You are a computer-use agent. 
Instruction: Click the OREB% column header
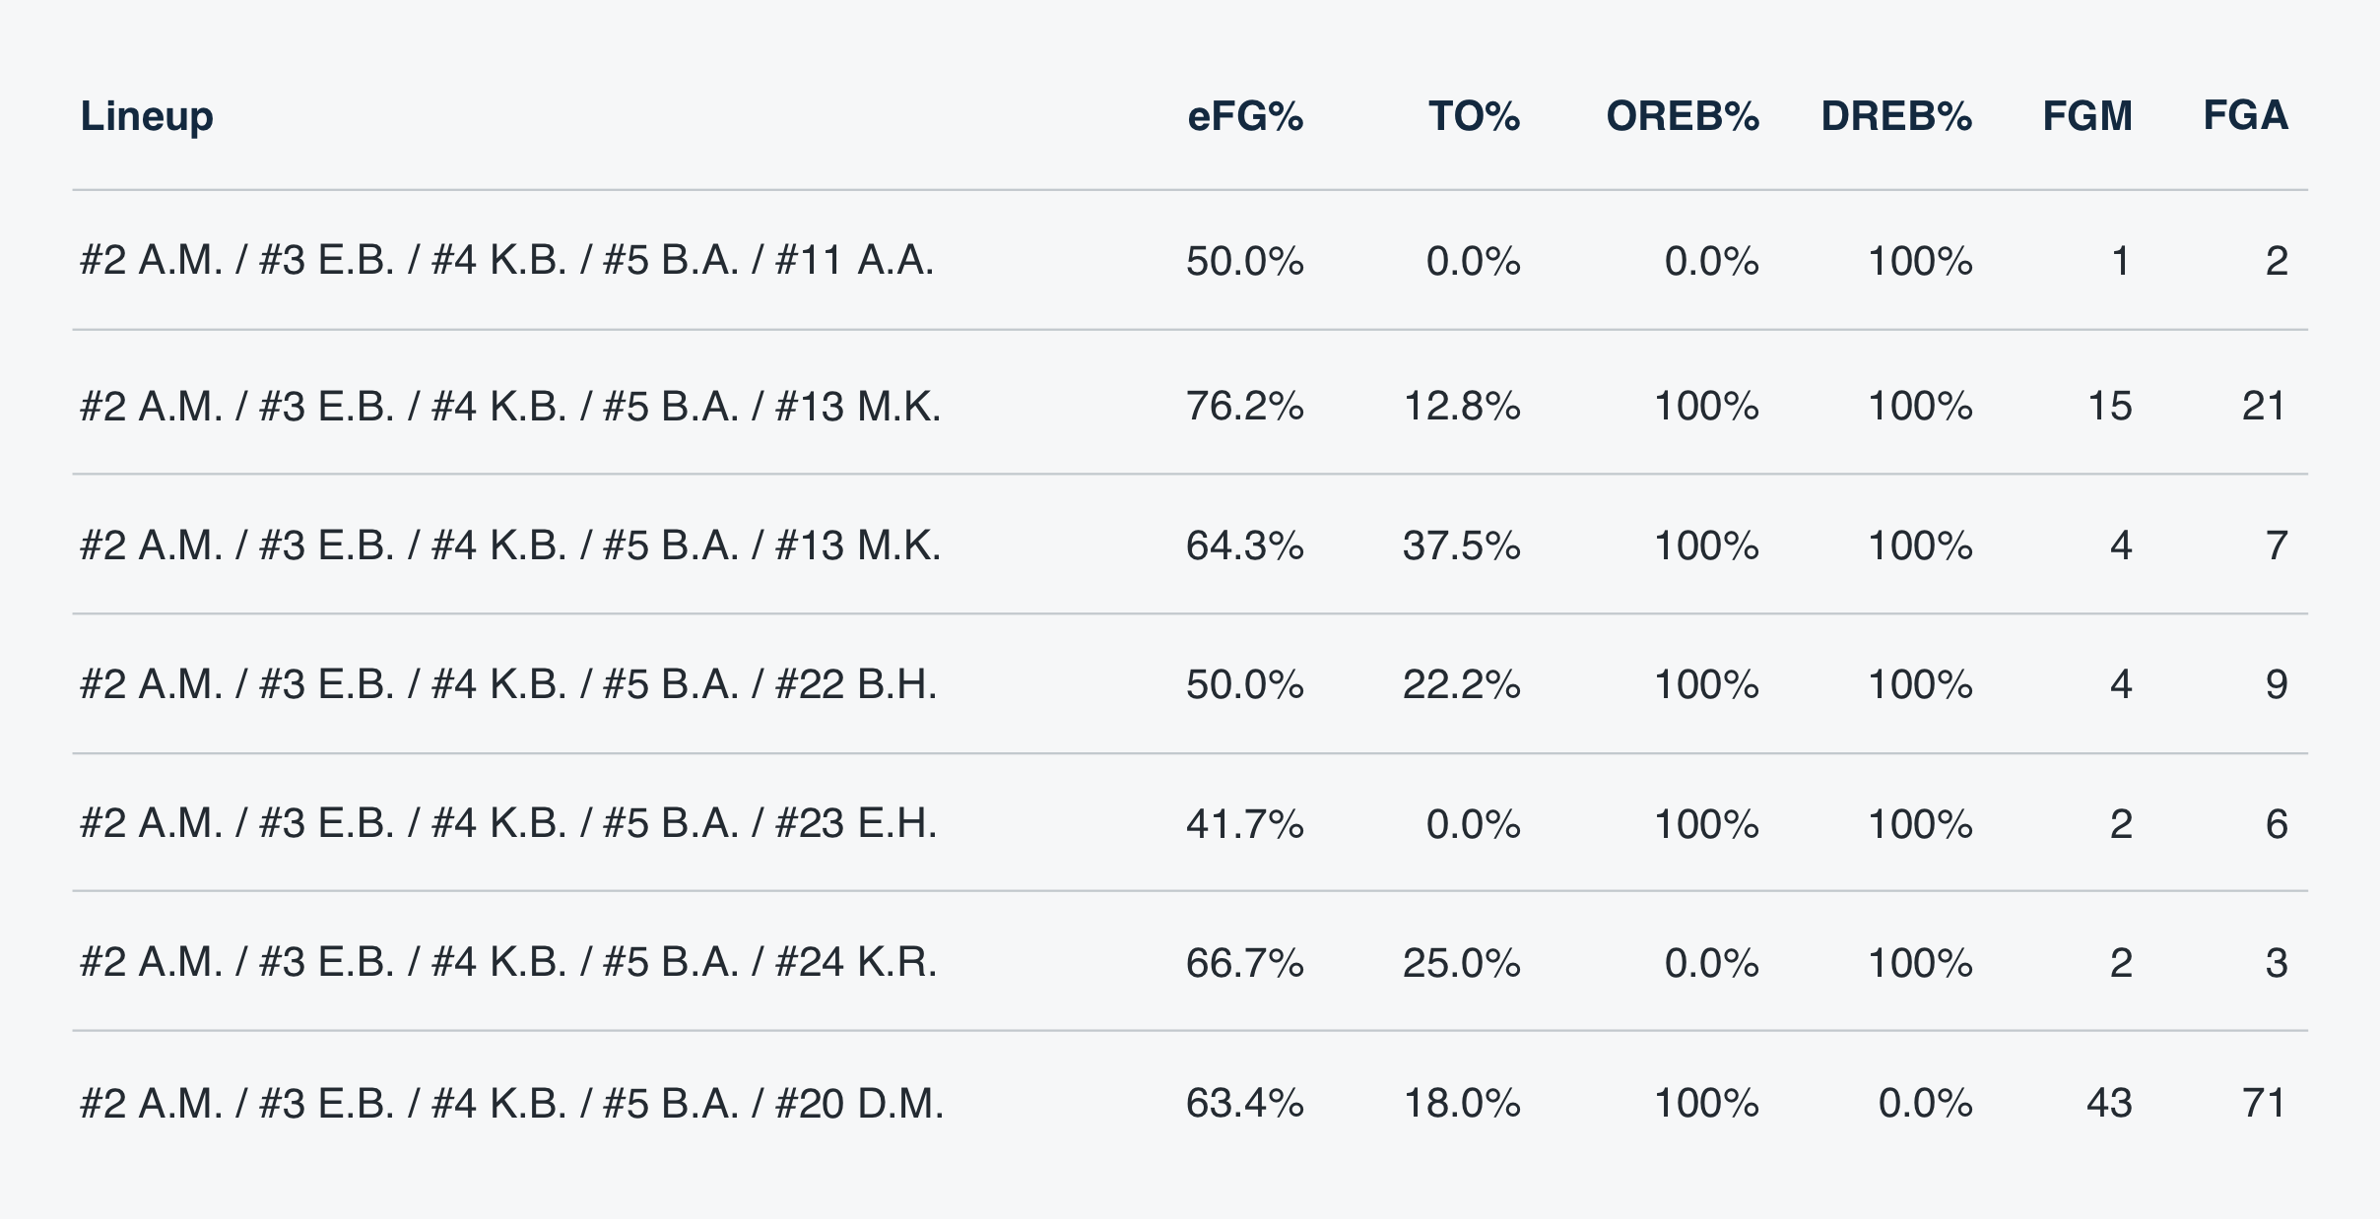(x=1682, y=116)
